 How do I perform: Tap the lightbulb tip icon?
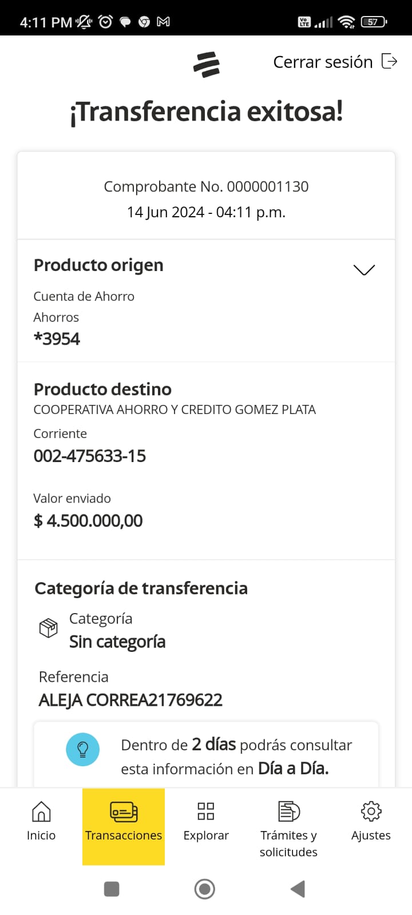(83, 749)
